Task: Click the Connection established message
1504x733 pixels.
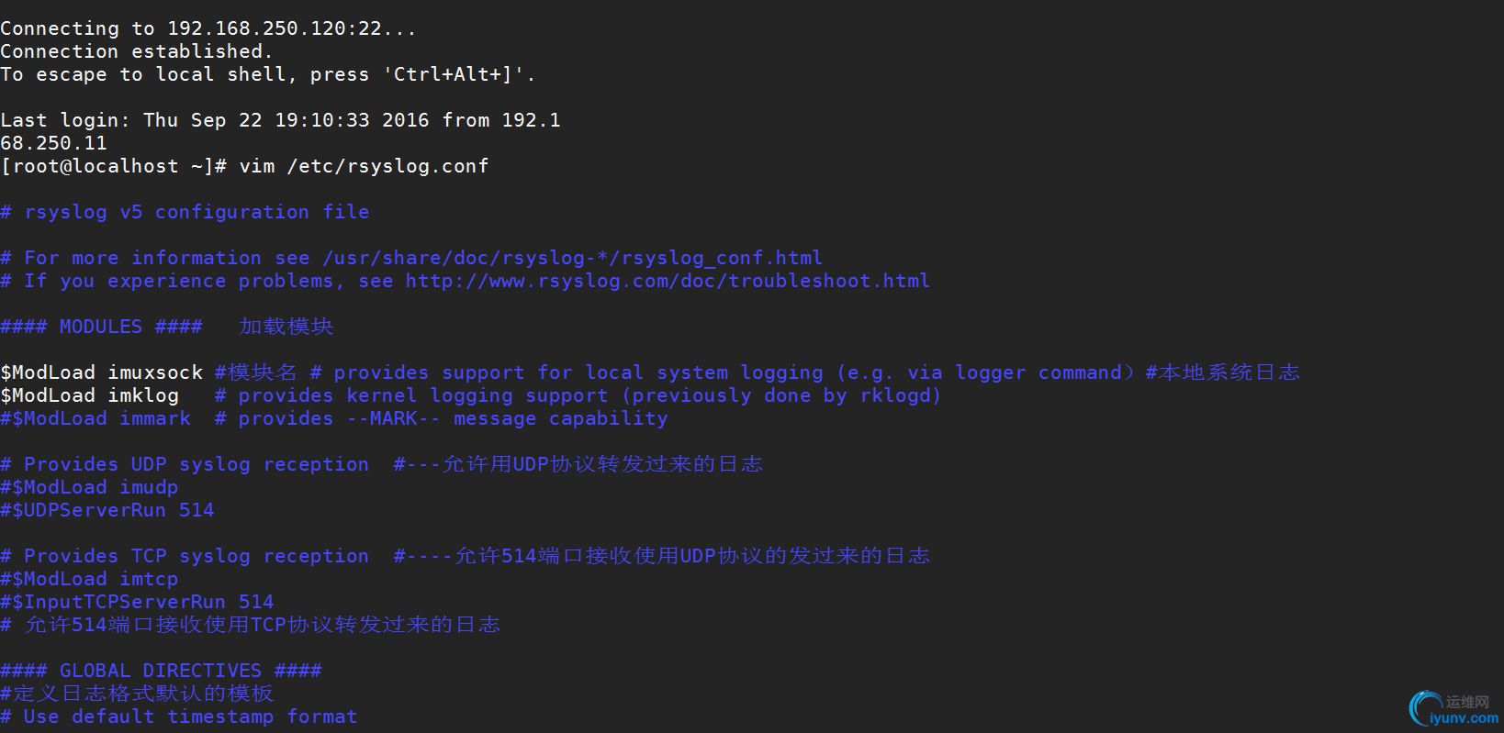Action: tap(137, 51)
